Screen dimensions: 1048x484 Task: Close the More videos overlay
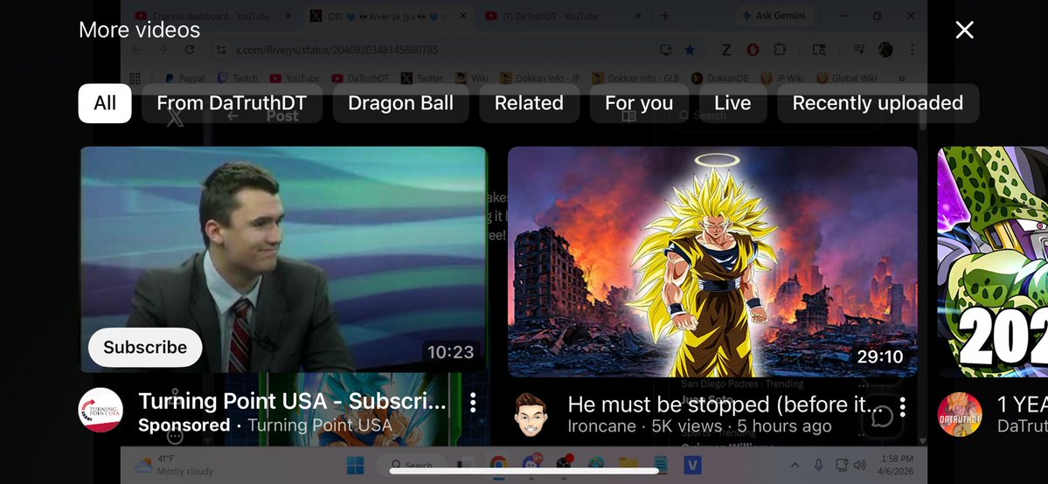964,30
